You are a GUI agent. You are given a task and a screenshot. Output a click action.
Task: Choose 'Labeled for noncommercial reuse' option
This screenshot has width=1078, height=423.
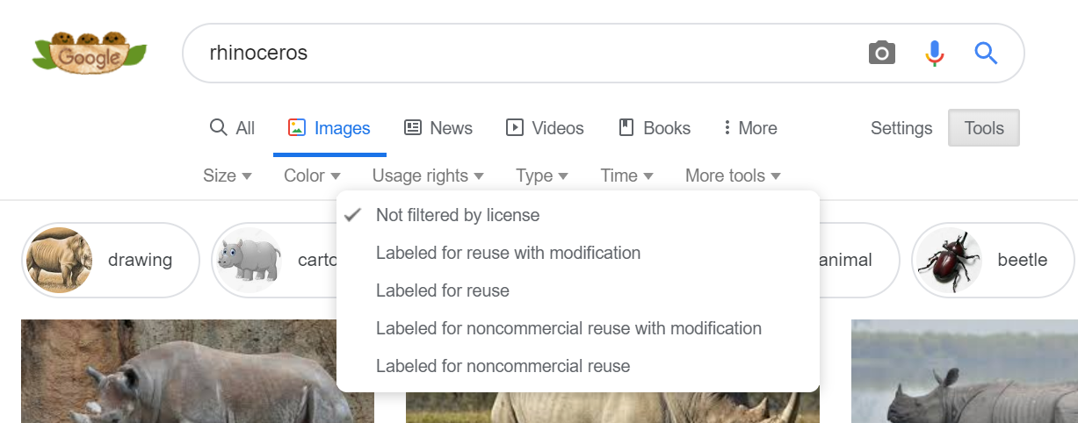tap(503, 366)
